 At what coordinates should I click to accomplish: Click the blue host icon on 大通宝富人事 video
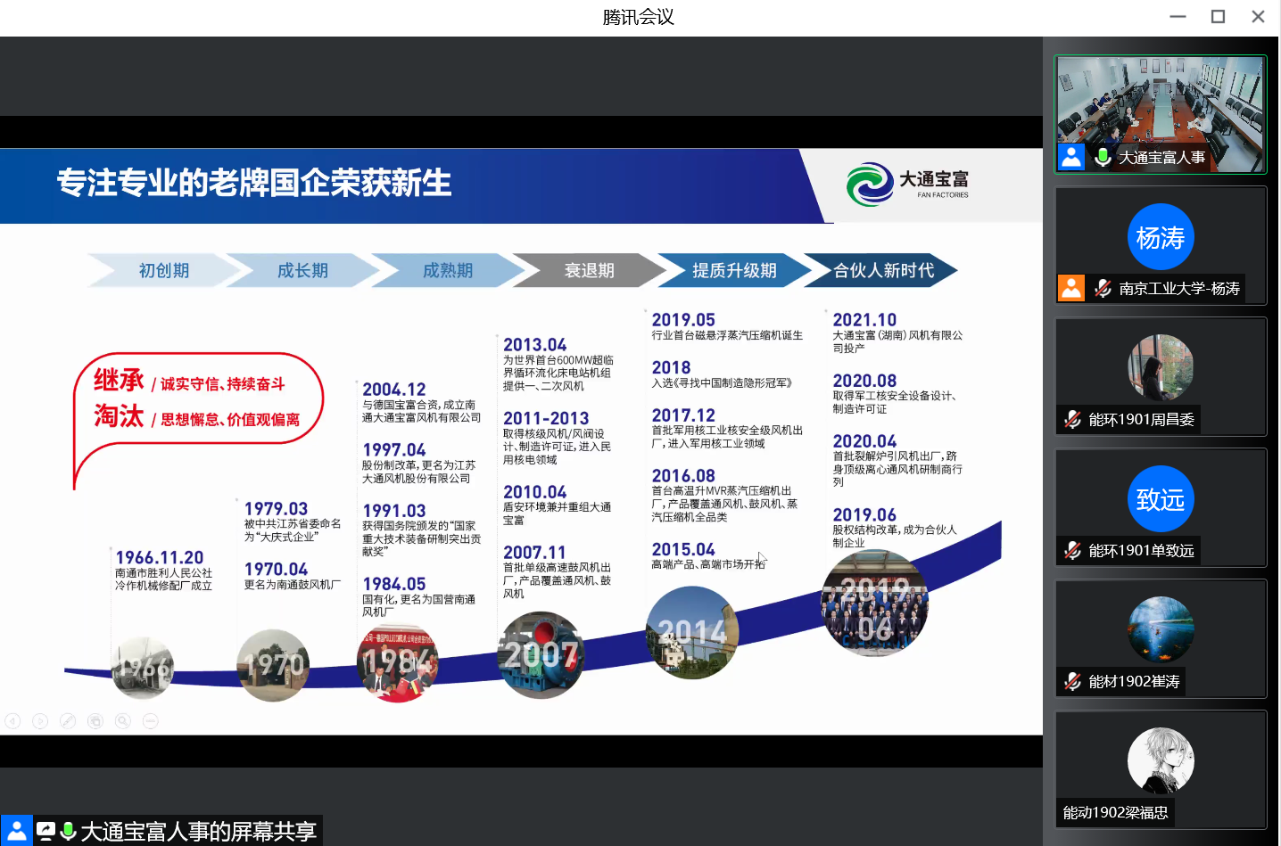(1071, 157)
